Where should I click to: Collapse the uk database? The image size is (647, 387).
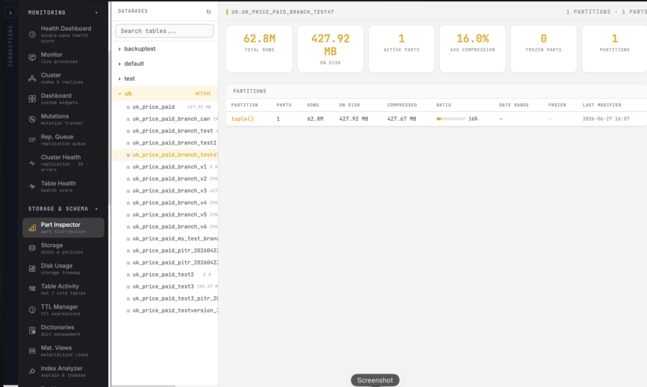click(119, 94)
